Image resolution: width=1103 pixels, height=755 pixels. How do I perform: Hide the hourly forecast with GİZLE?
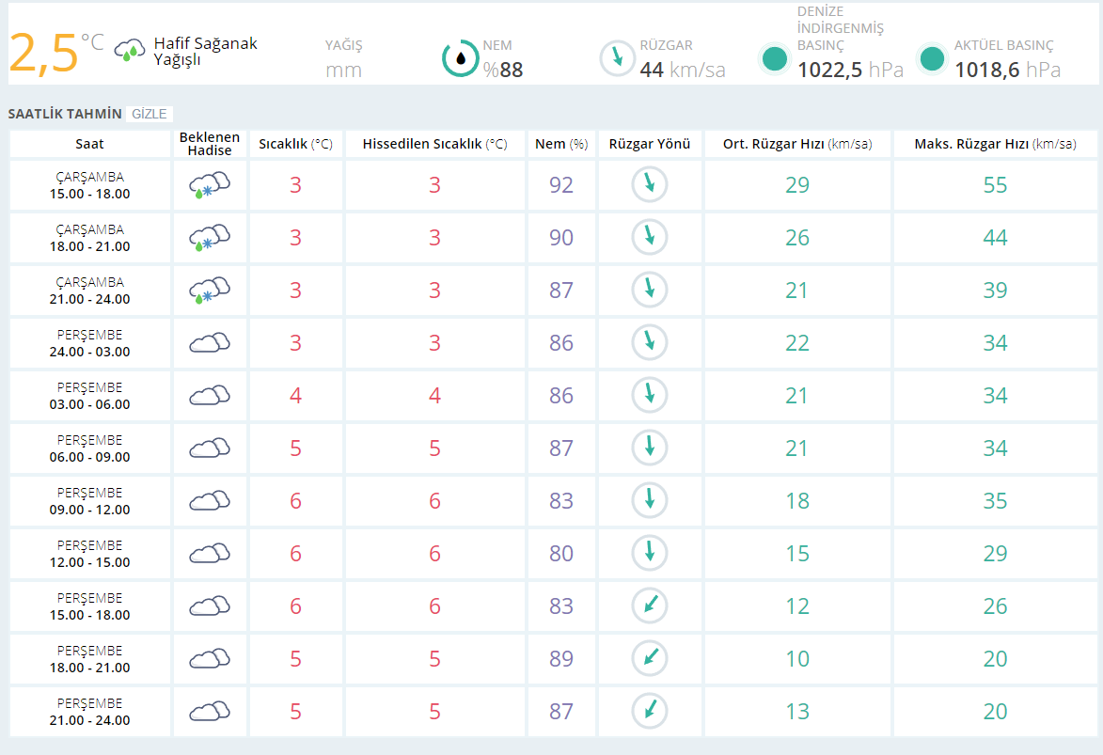pyautogui.click(x=150, y=114)
